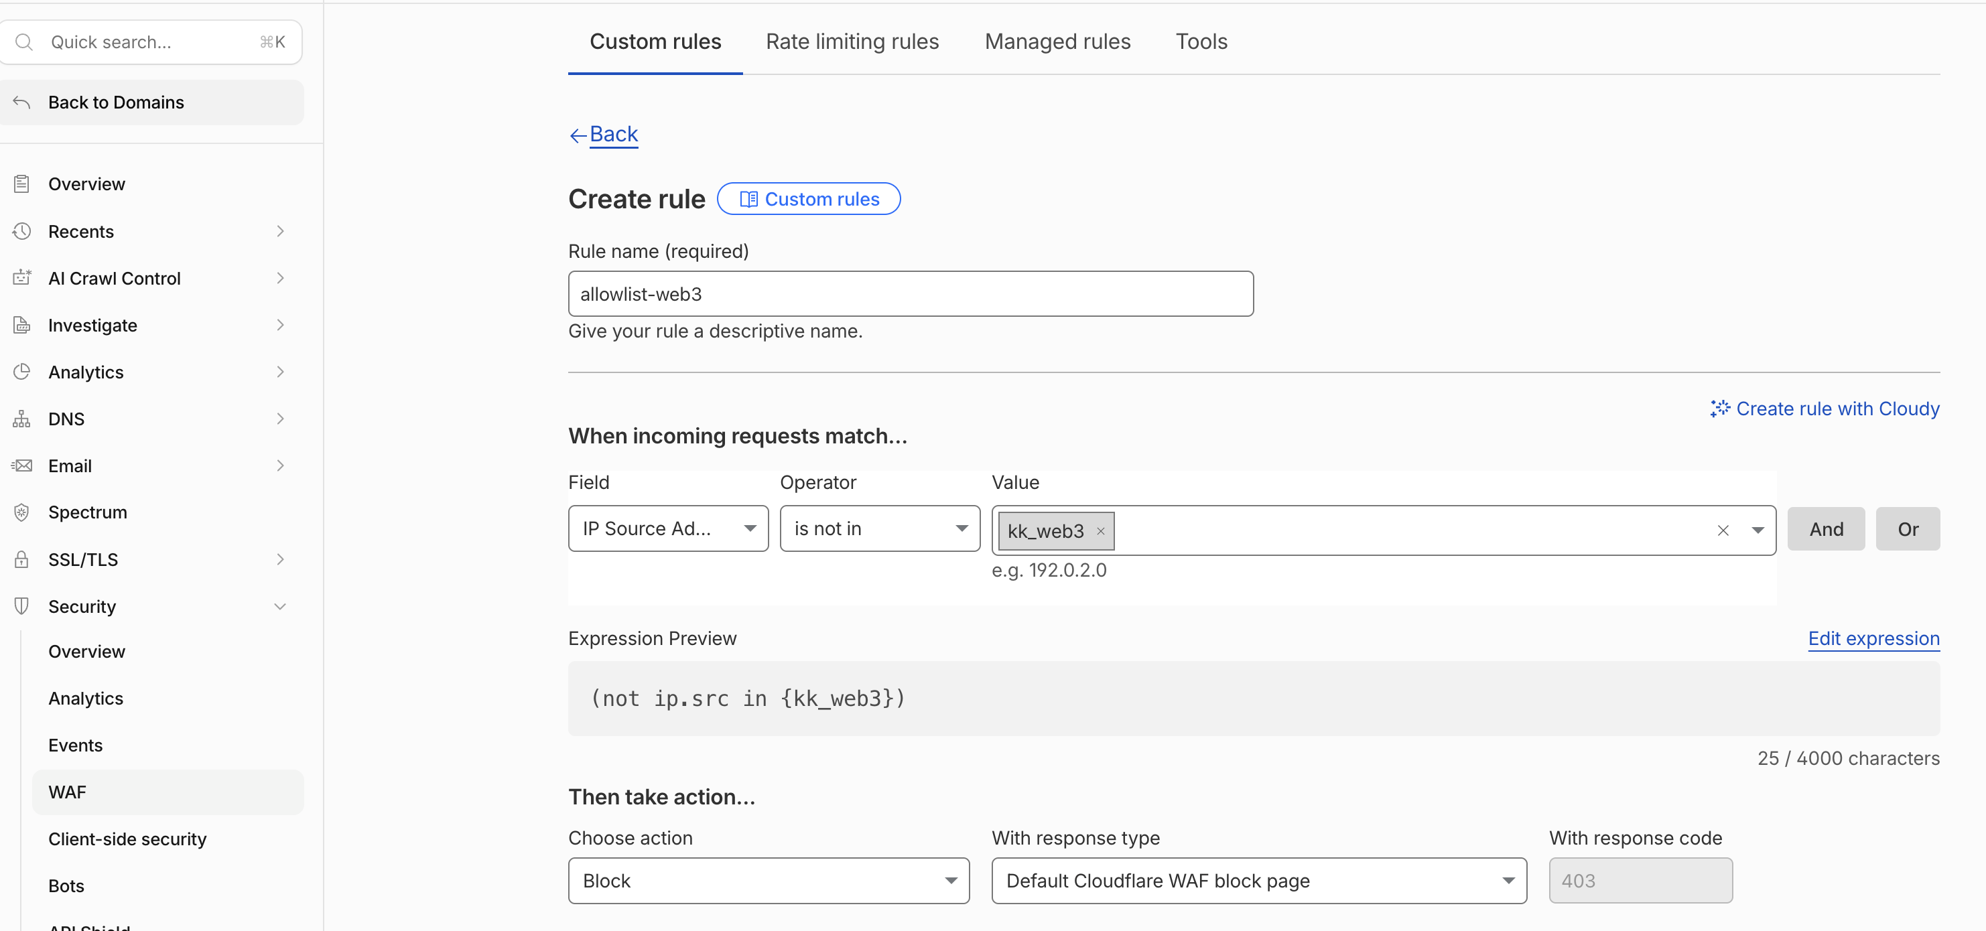
Task: Click the Back link above Create rule
Action: 614,134
